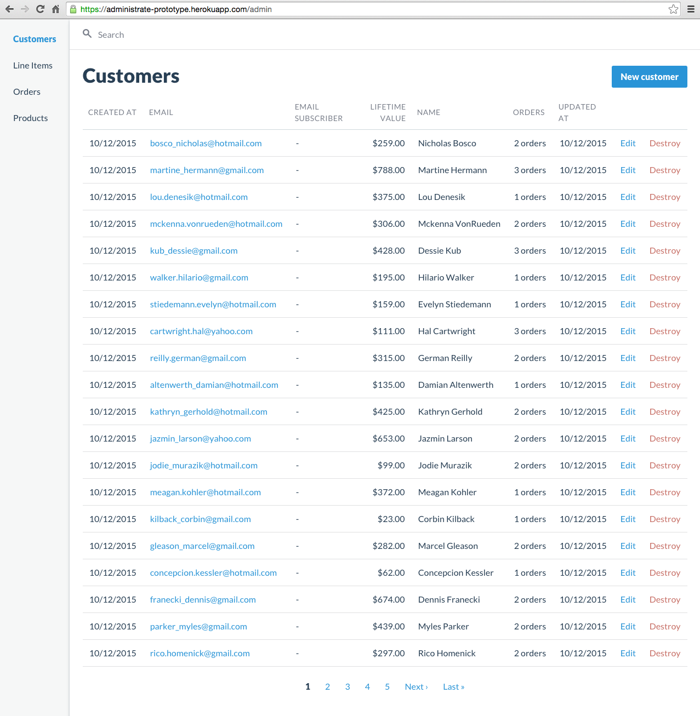This screenshot has height=716, width=700.
Task: Click the browser home icon
Action: coord(54,9)
